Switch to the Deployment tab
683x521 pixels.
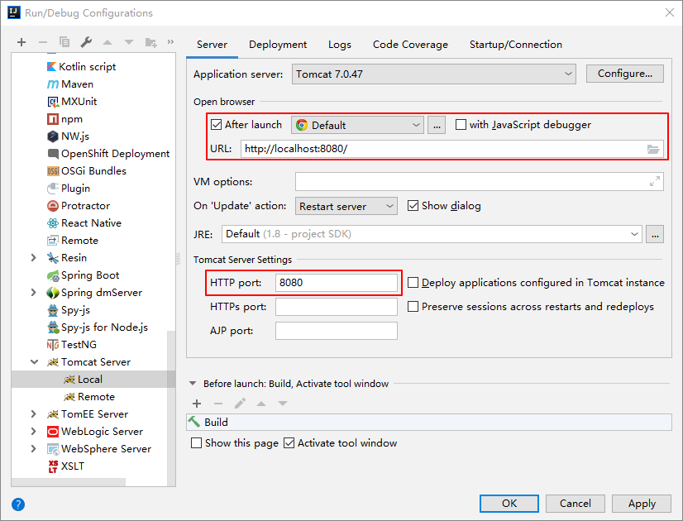click(x=278, y=45)
